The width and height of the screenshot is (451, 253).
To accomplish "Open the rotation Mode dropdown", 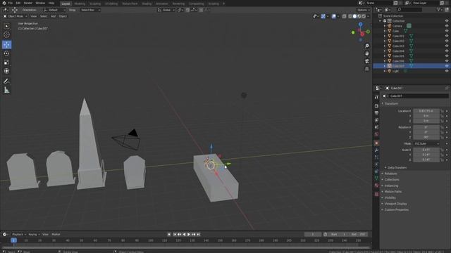I will (x=426, y=143).
